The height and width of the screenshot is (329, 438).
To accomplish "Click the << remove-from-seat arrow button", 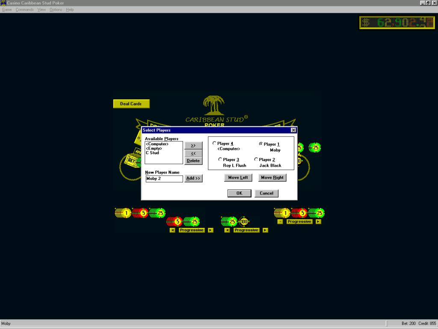I will (193, 153).
